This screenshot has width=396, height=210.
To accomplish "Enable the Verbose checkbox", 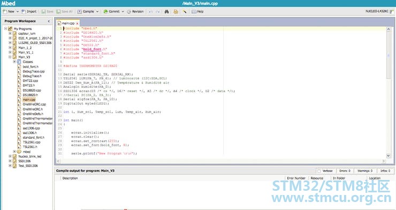I will (x=319, y=171).
